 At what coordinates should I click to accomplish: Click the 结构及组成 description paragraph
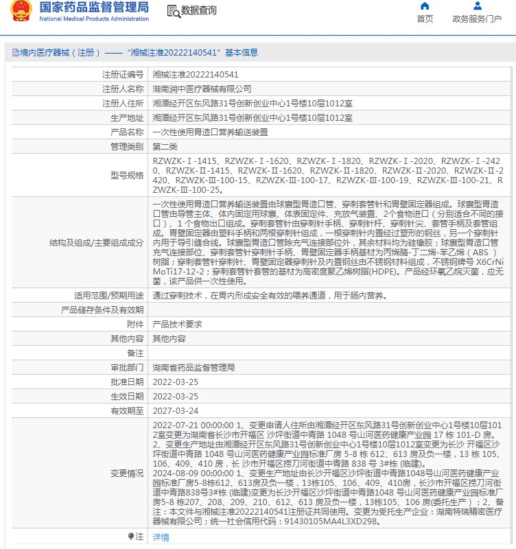[328, 243]
